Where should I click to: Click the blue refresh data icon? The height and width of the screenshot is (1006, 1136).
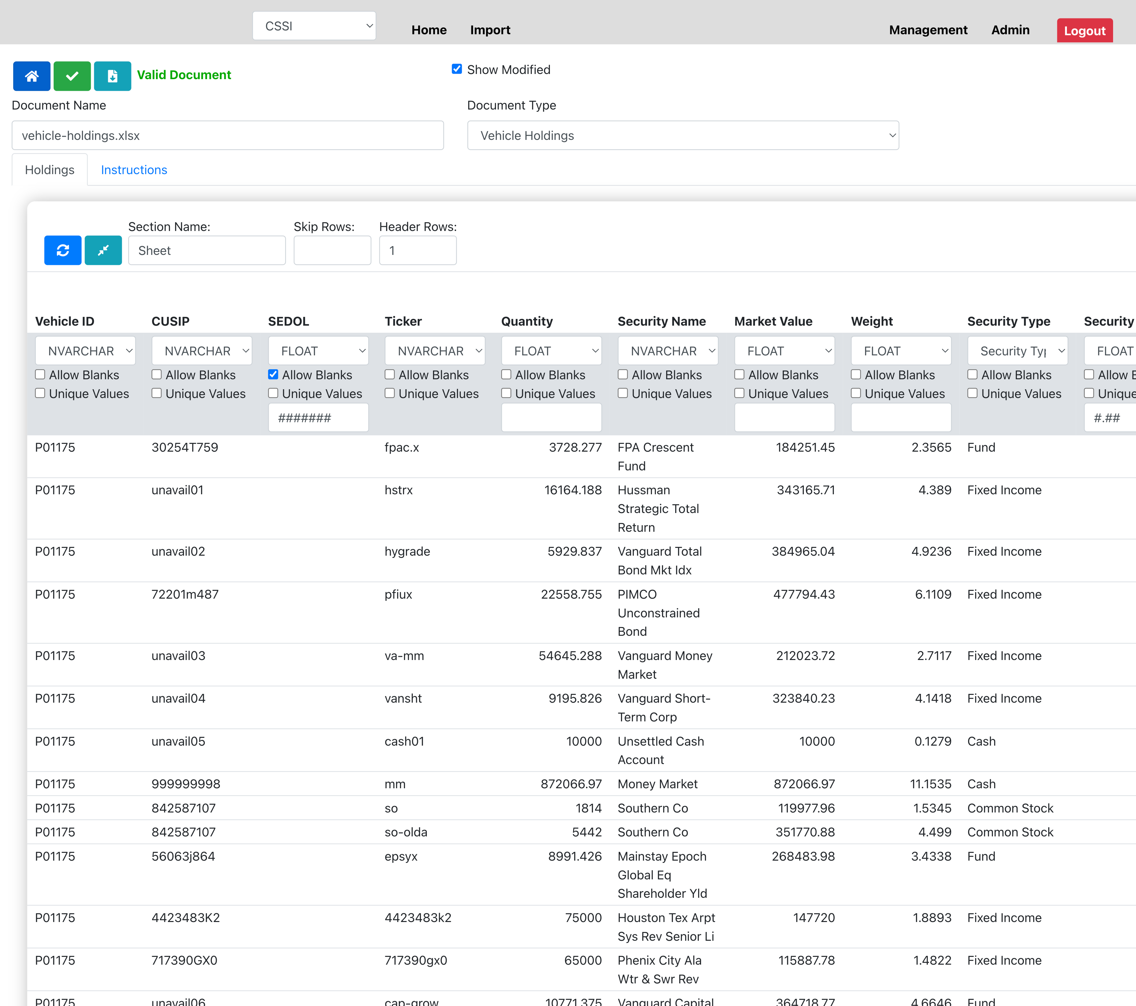pos(62,250)
